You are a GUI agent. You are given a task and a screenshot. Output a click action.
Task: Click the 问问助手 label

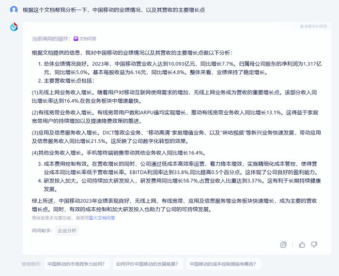(42, 230)
